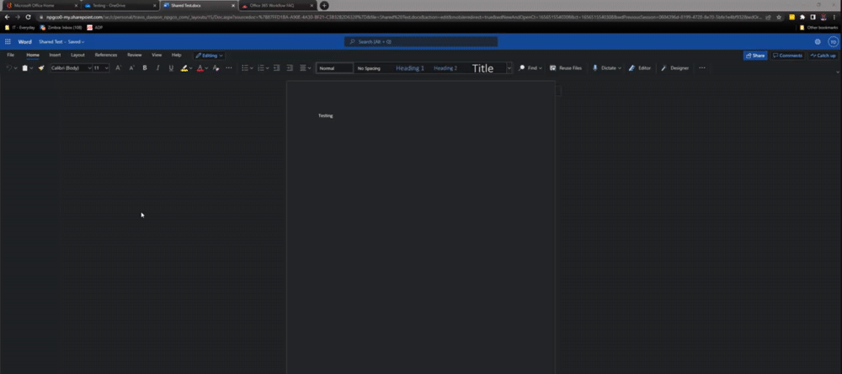Open the File menu
Screen dimensions: 842x374
[x=11, y=55]
